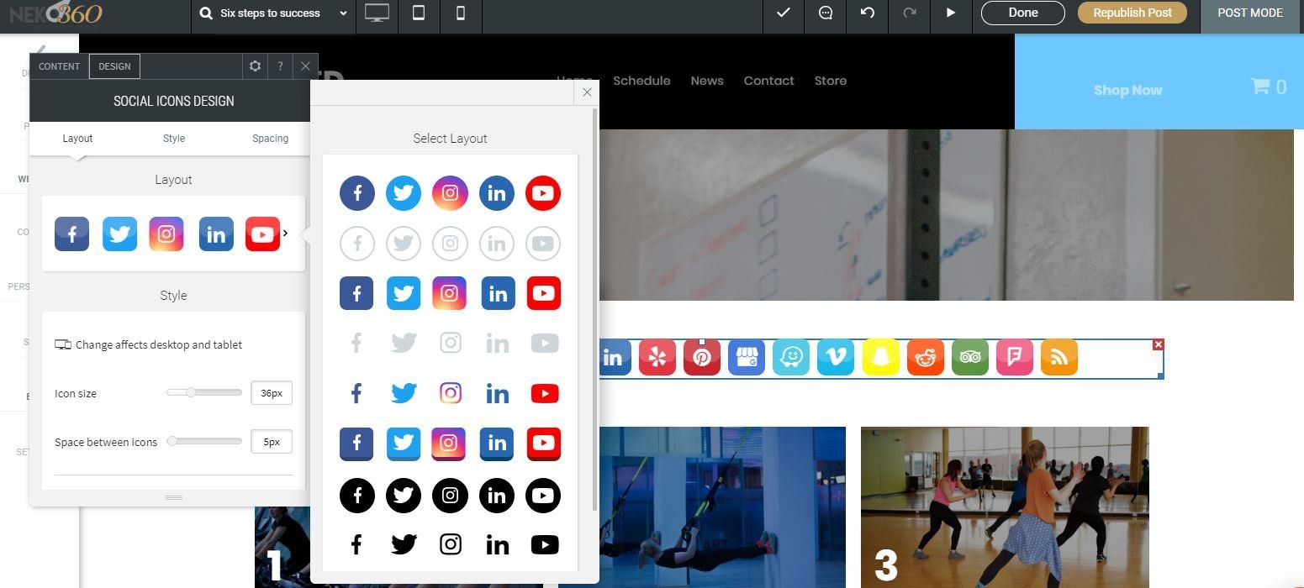Click the Store nav link
This screenshot has height=588, width=1304.
[x=830, y=81]
